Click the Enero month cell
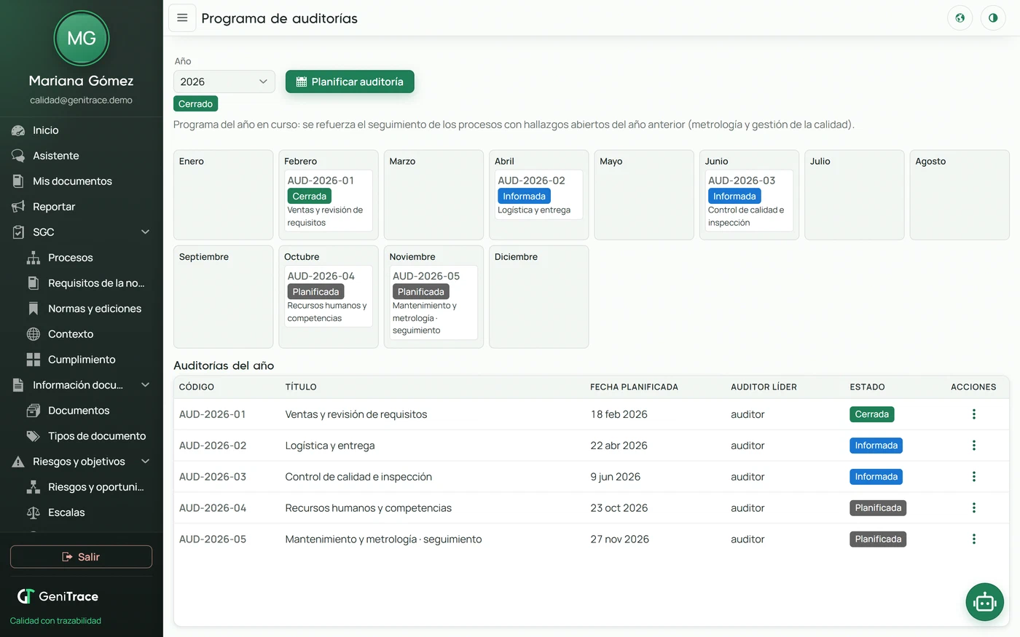The image size is (1020, 637). pos(224,195)
